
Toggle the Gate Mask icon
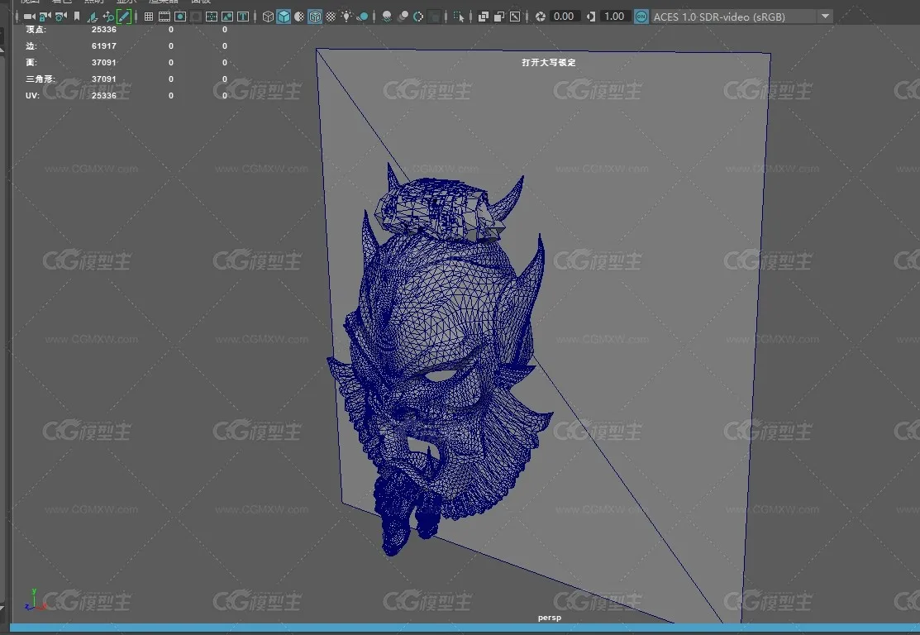[196, 17]
